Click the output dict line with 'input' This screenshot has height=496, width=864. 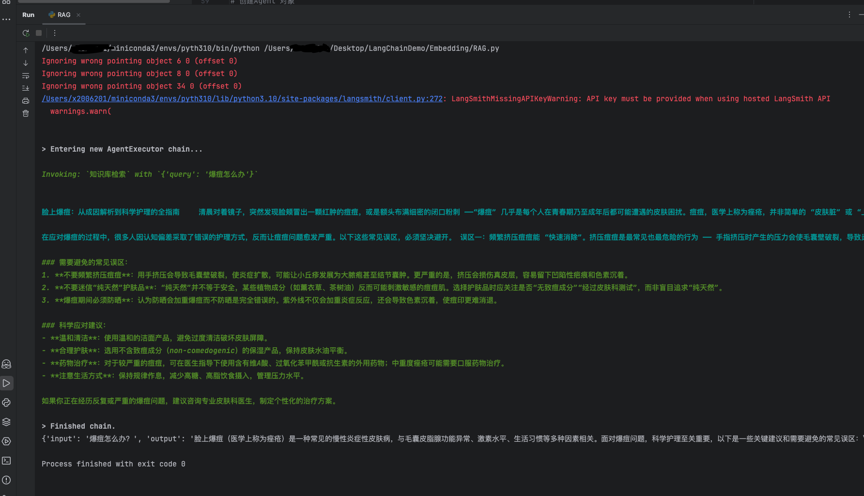click(453, 439)
